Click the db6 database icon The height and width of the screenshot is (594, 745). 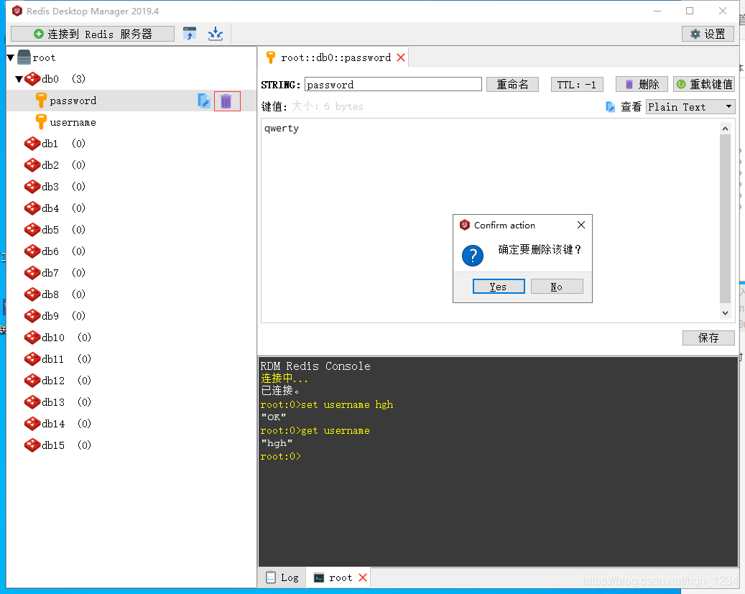32,251
